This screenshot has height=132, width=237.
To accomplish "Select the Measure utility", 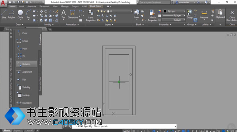I will pyautogui.click(x=204, y=15).
